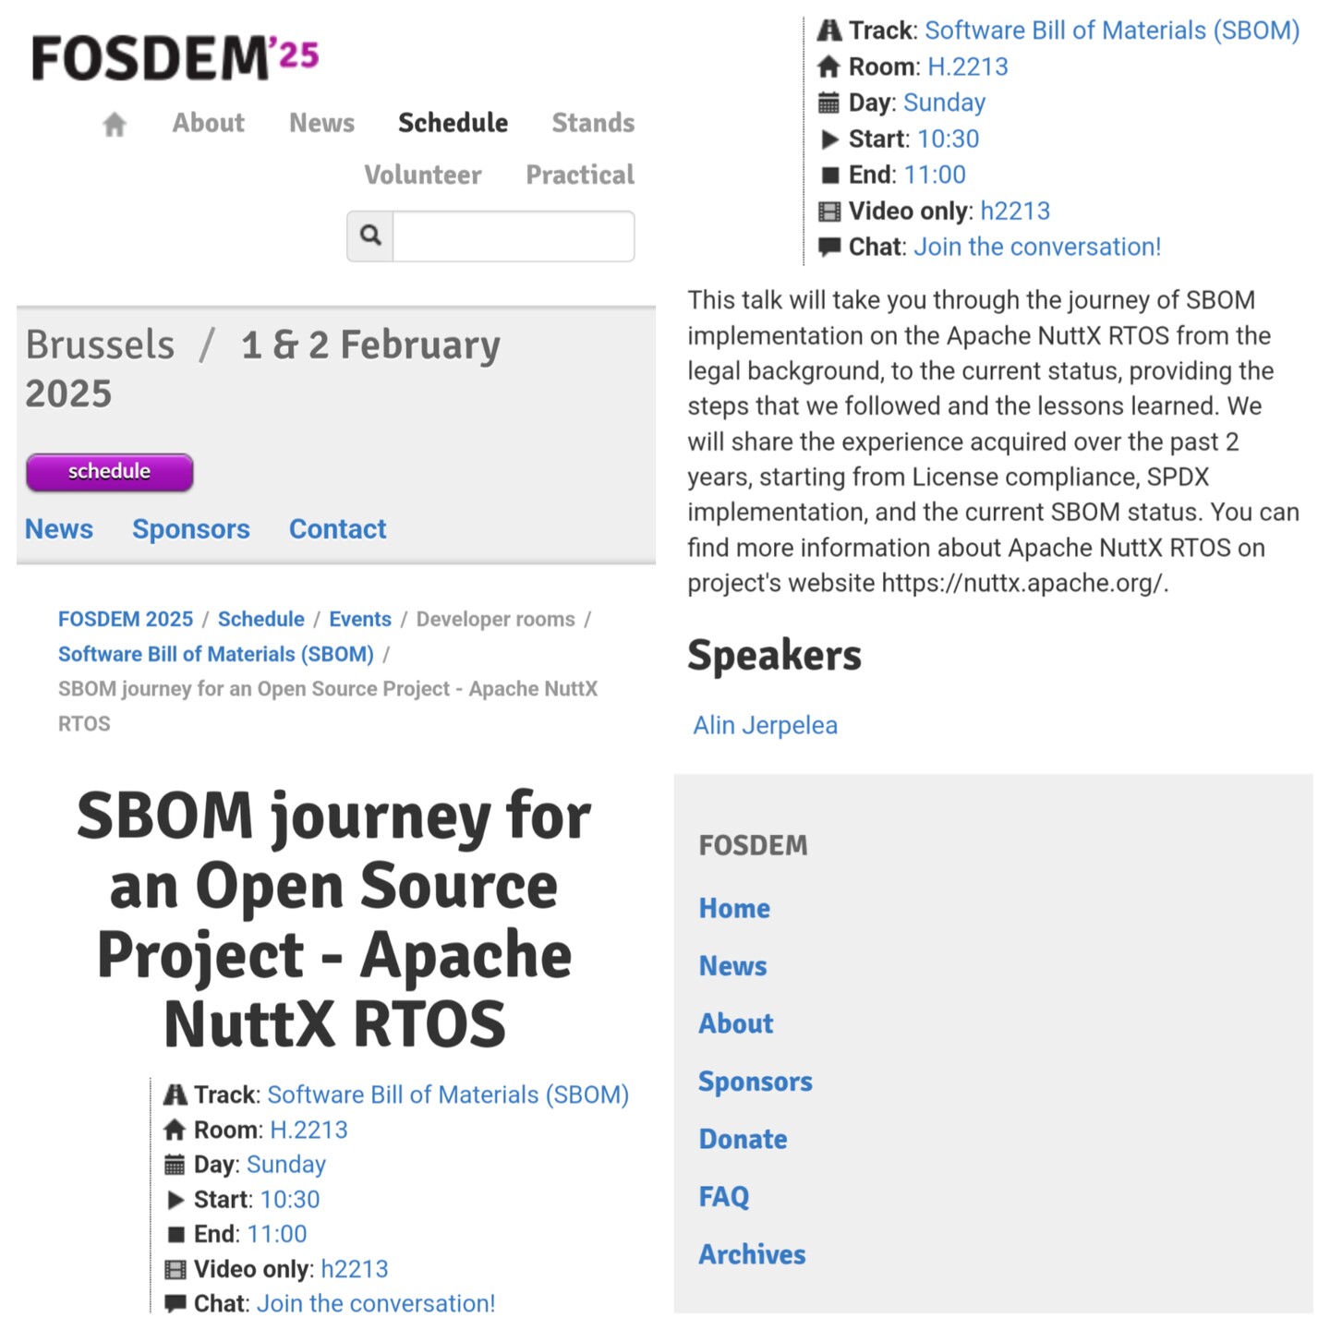Open Archives link in footer
This screenshot has height=1330, width=1330.
pos(752,1254)
